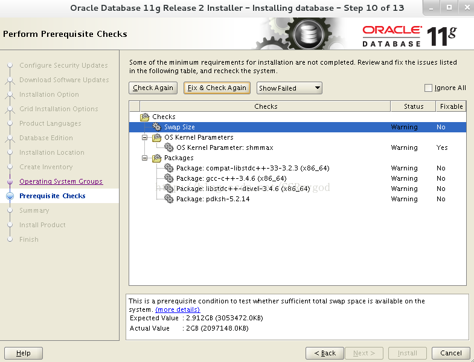The height and width of the screenshot is (362, 474).
Task: Click the Packages folder label
Action: pos(179,158)
